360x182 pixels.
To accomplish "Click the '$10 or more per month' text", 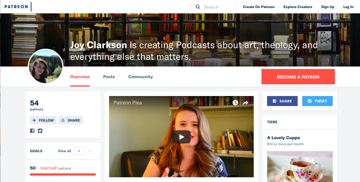I will tap(285, 144).
